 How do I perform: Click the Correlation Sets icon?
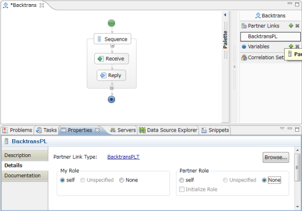(x=244, y=57)
